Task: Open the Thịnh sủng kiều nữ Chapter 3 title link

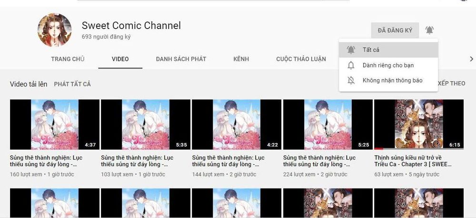Action: (x=413, y=161)
